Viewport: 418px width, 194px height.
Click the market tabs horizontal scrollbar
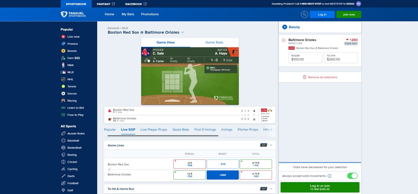(x=163, y=136)
